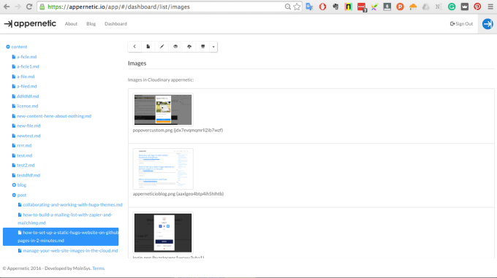Click the back chevron toolbar button

pyautogui.click(x=134, y=47)
